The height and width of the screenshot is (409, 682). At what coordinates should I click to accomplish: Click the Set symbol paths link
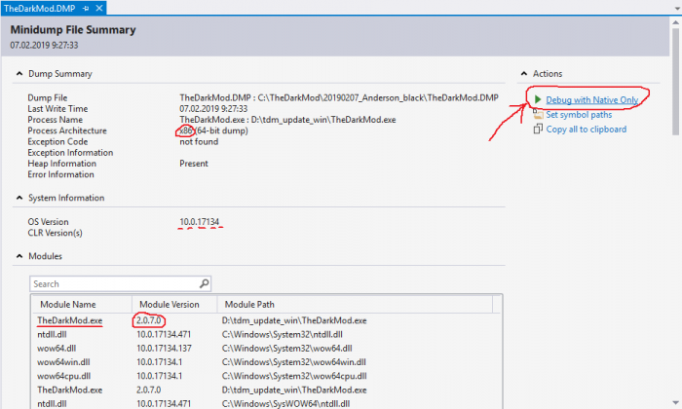coord(579,115)
